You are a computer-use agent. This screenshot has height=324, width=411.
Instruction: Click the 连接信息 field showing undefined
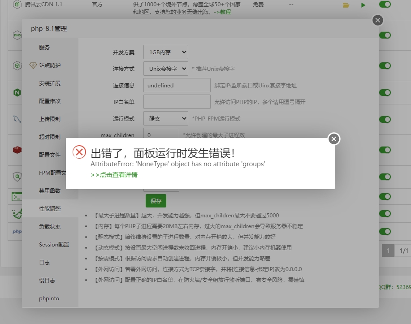[x=177, y=85]
